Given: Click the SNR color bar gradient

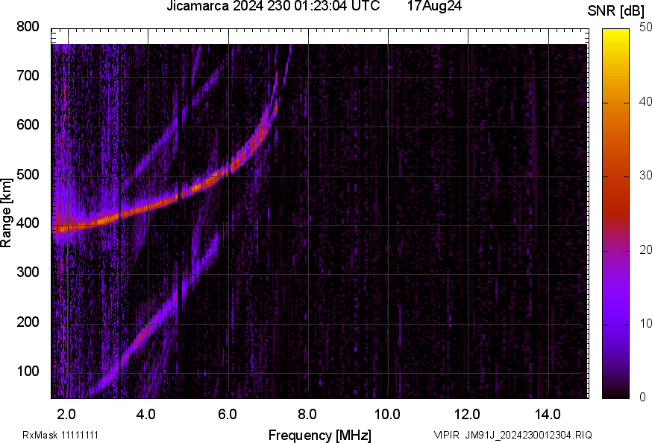Looking at the screenshot, I should point(615,214).
